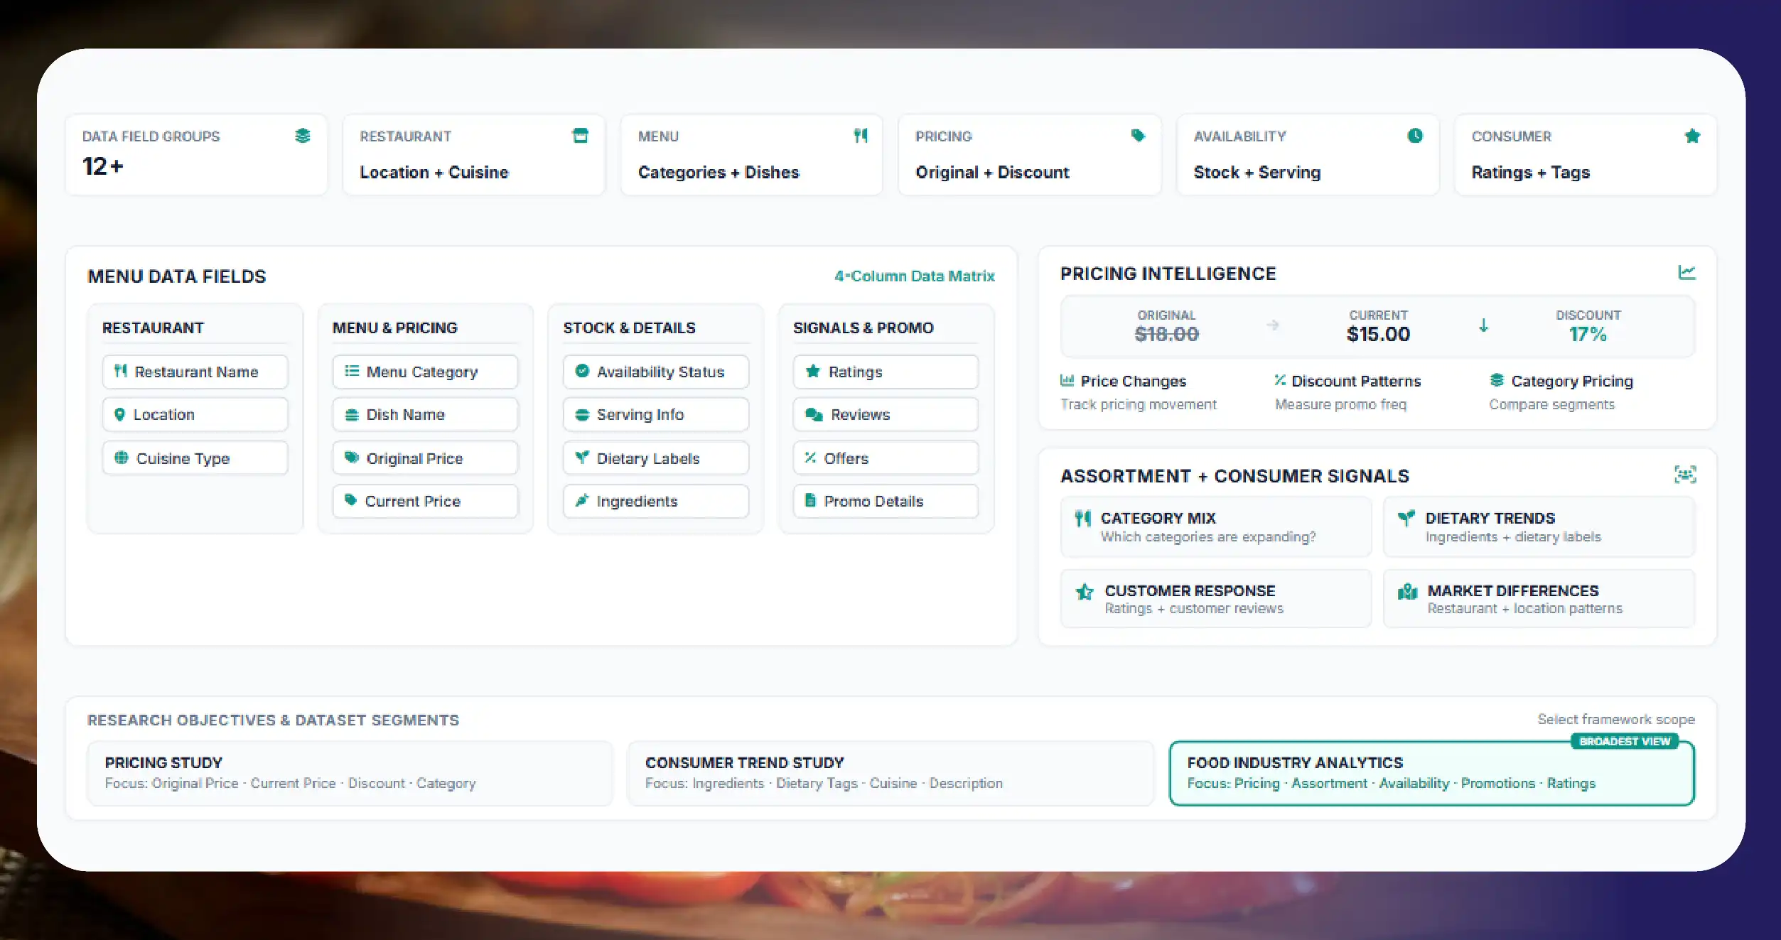
Task: Click the $18.00 original price value
Action: click(1166, 335)
